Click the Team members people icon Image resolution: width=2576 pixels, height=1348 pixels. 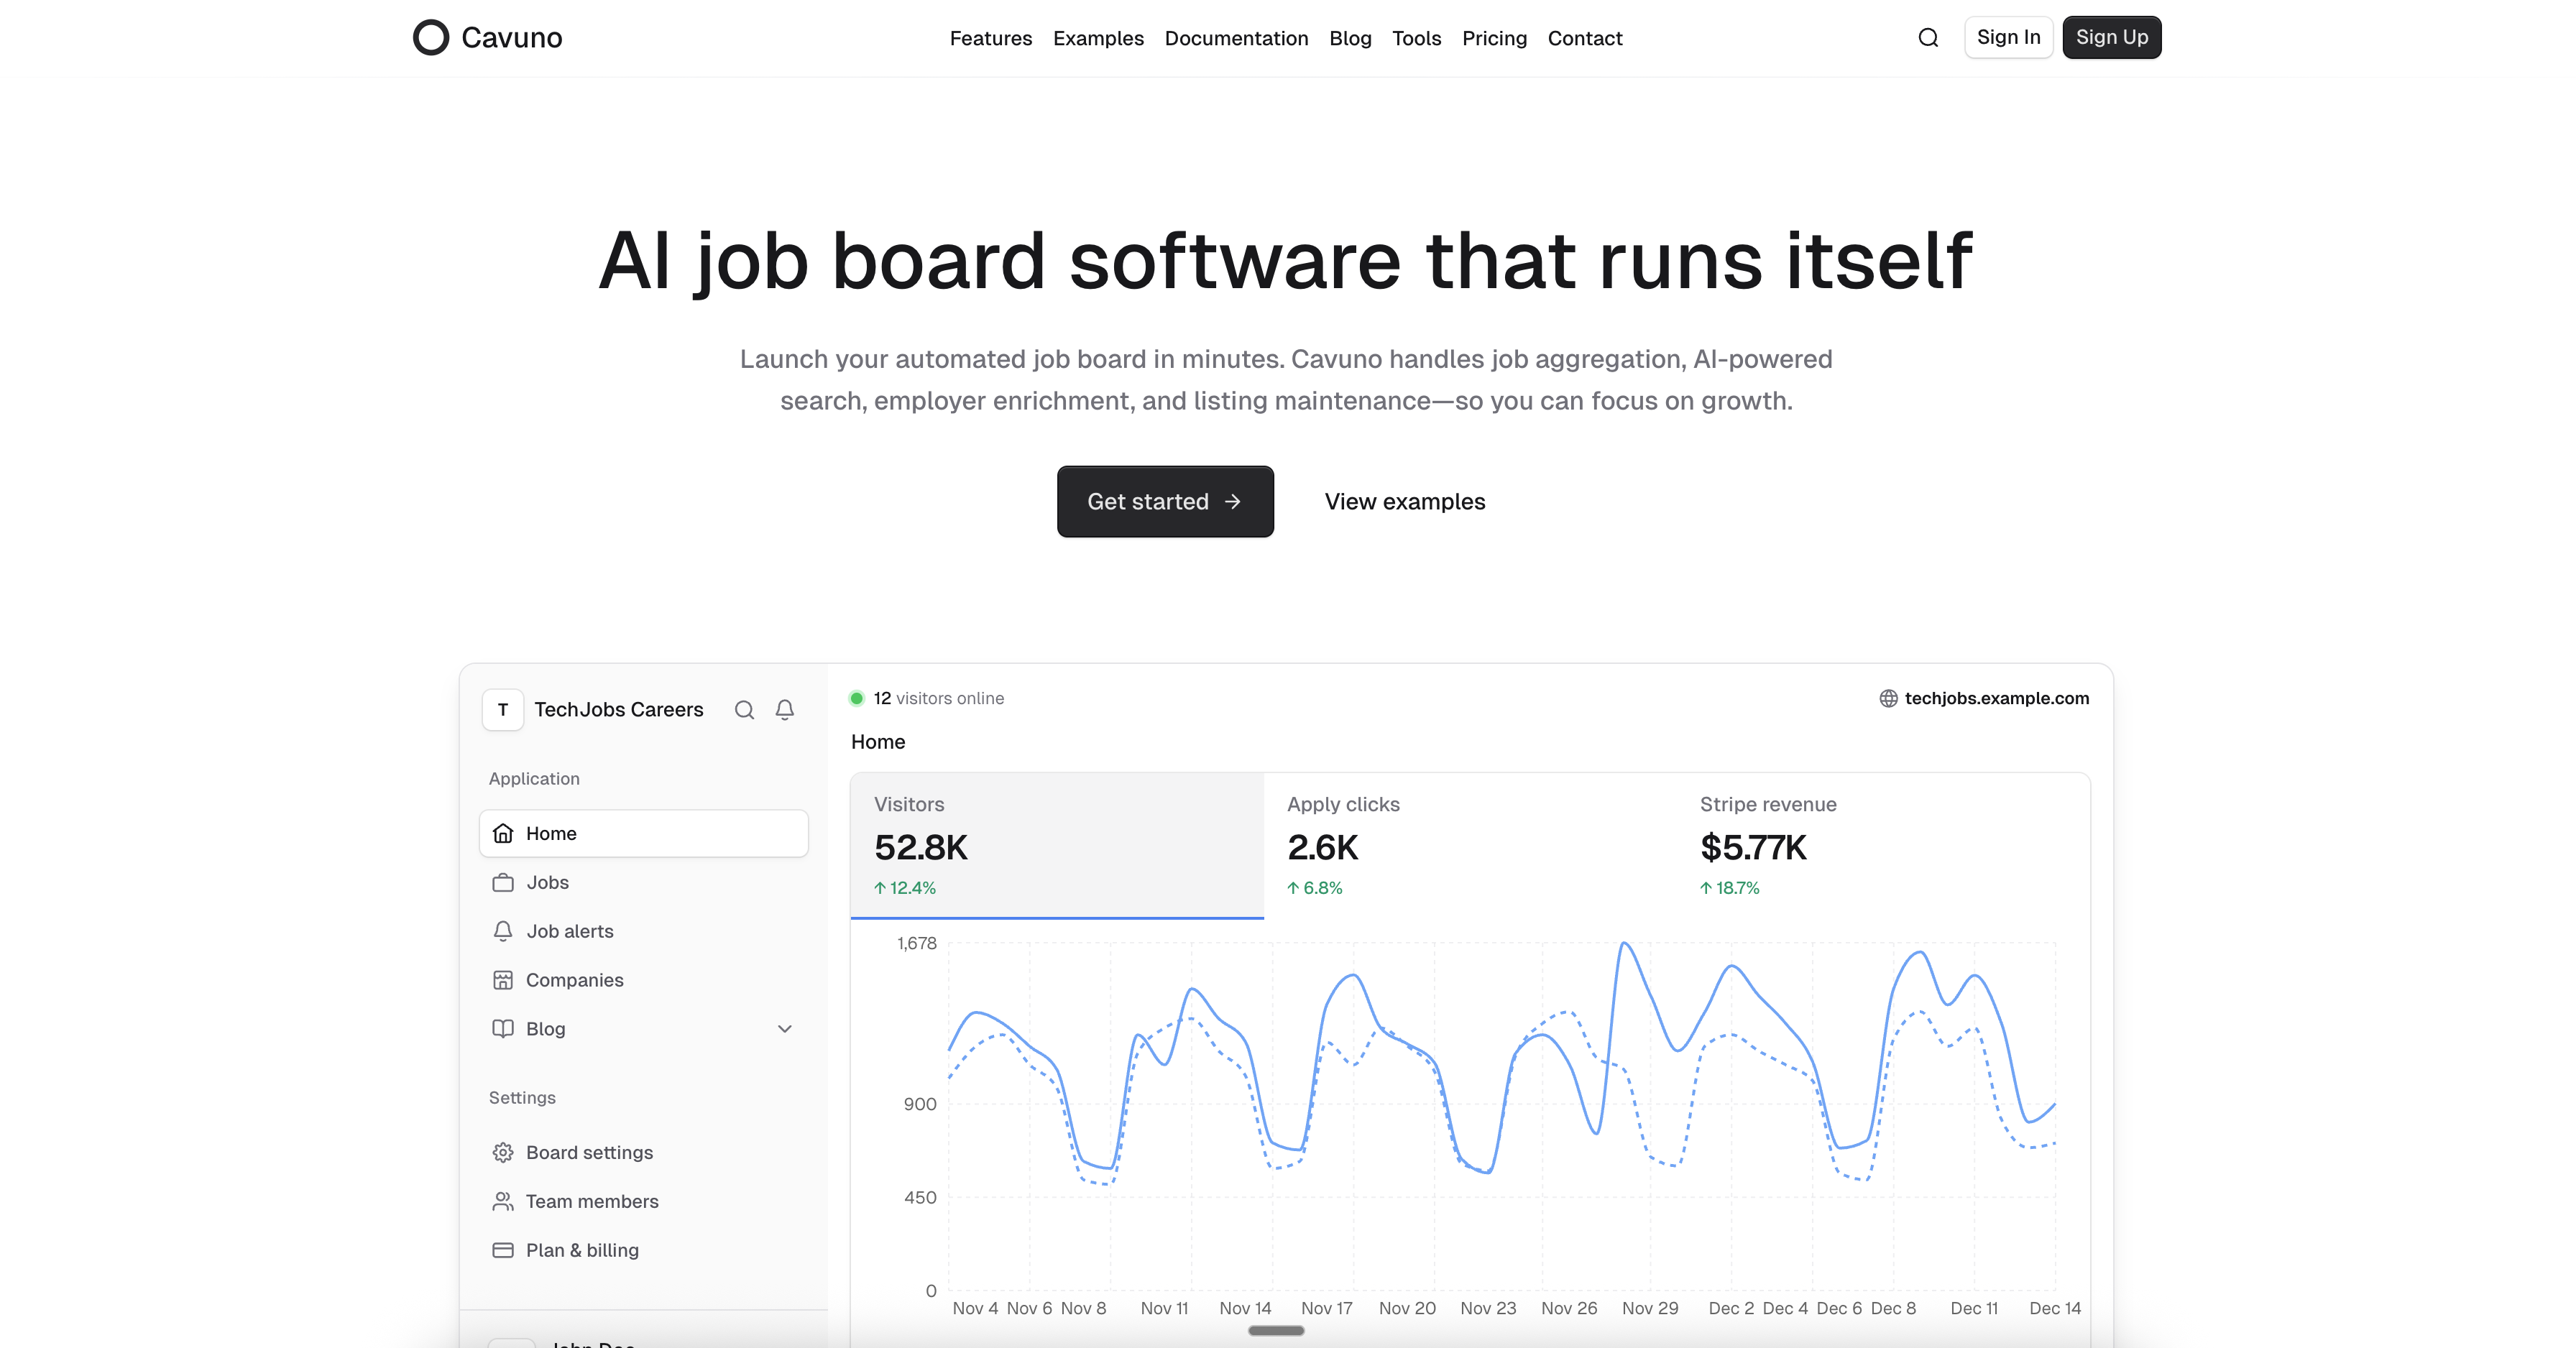pos(503,1202)
